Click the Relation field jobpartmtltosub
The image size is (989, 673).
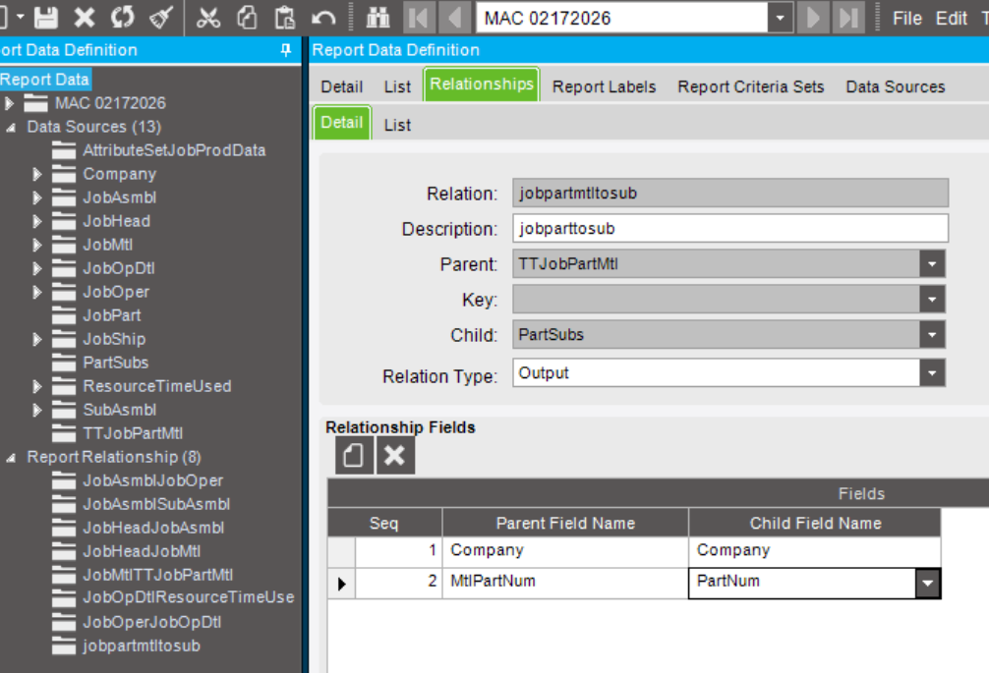[x=729, y=193]
